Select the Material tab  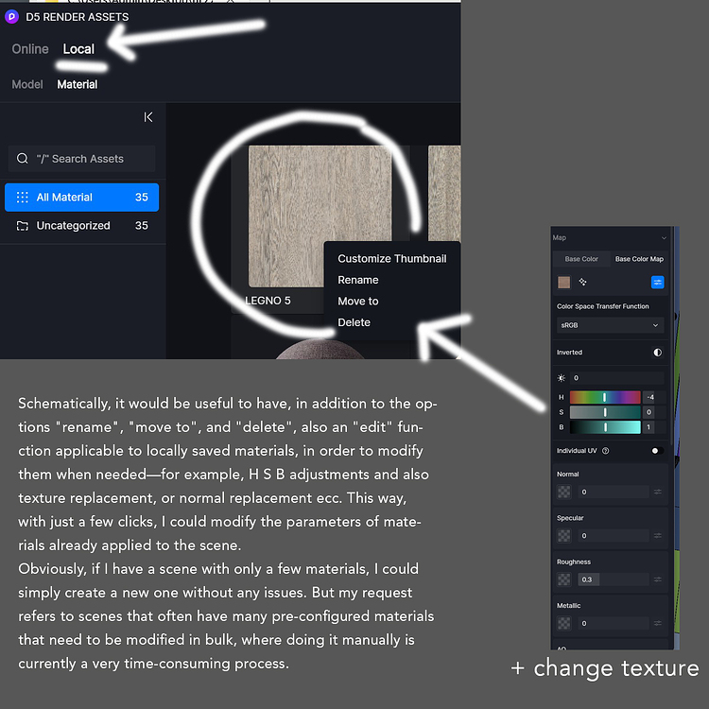coord(78,84)
